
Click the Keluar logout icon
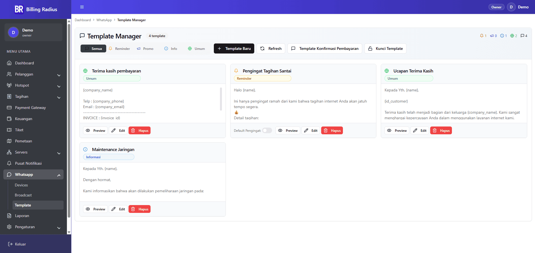point(10,244)
